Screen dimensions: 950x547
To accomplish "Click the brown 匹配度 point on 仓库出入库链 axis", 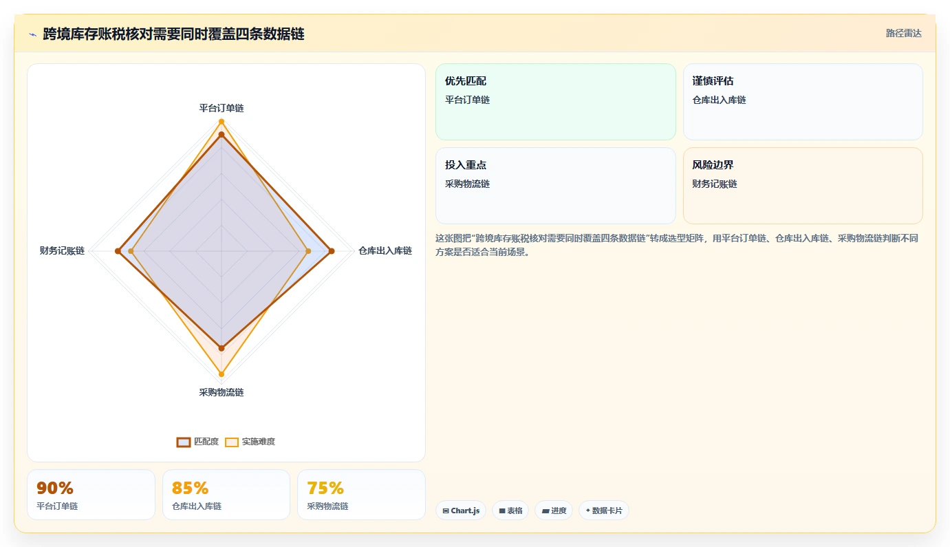I will [331, 251].
